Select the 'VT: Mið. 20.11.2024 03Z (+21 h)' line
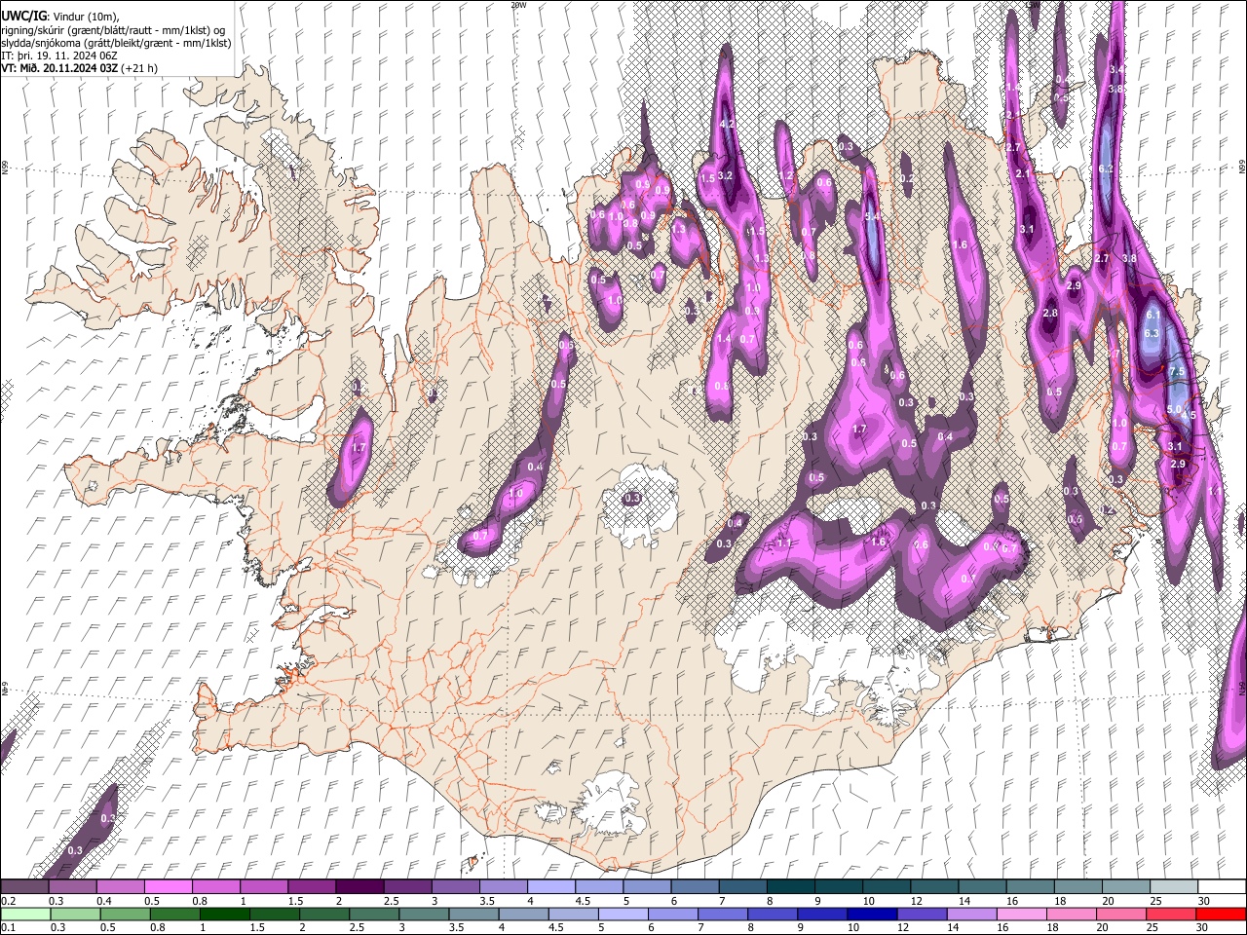1247x935 pixels. 79,68
